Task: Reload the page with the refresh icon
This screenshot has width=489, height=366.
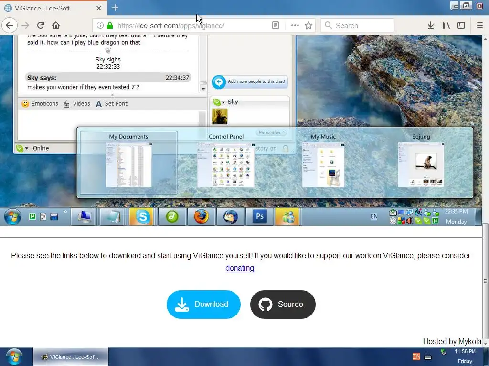Action: [41, 26]
